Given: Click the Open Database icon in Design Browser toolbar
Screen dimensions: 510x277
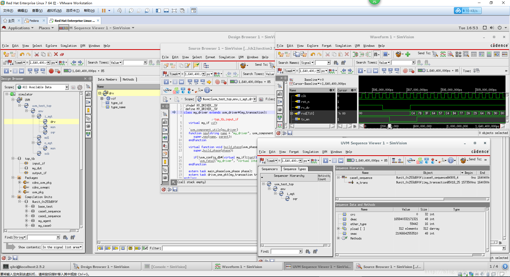Looking at the screenshot, I should [x=6, y=54].
